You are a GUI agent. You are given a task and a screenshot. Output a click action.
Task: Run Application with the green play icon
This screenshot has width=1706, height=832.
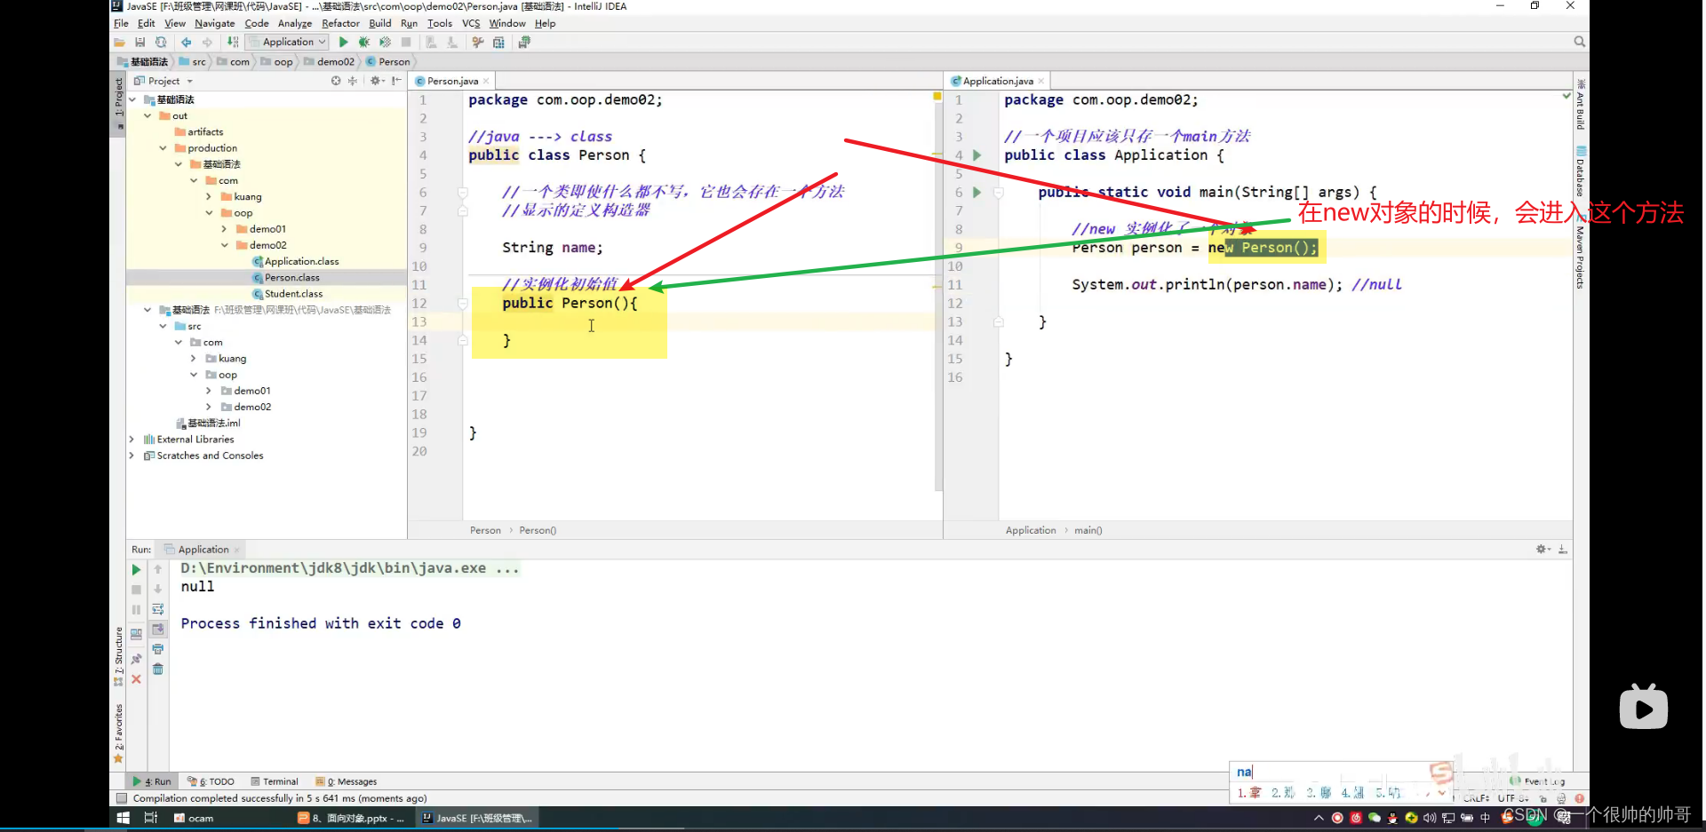coord(343,42)
